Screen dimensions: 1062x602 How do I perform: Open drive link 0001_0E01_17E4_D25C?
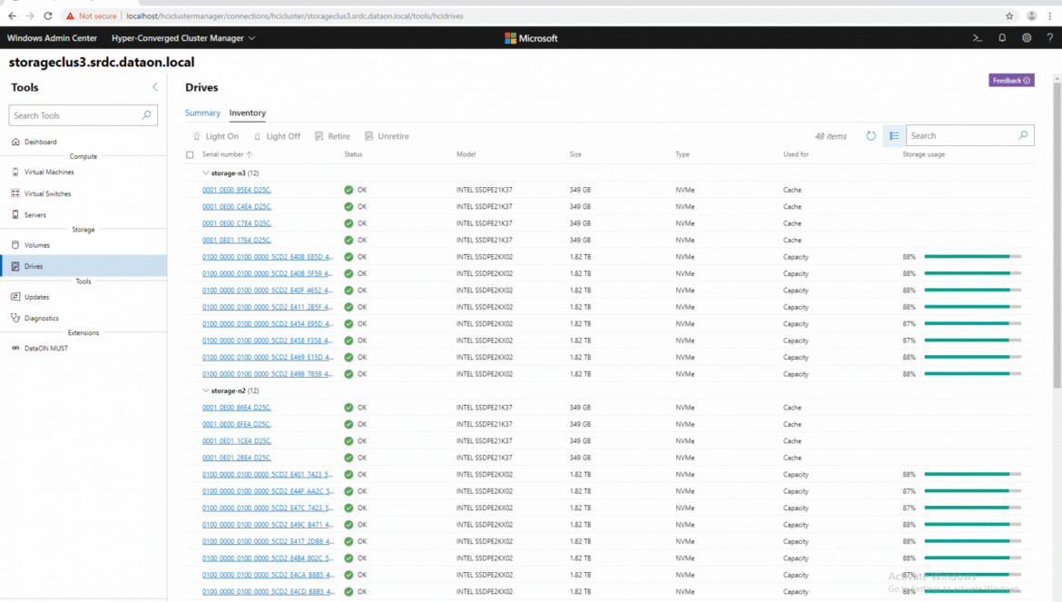tap(236, 240)
